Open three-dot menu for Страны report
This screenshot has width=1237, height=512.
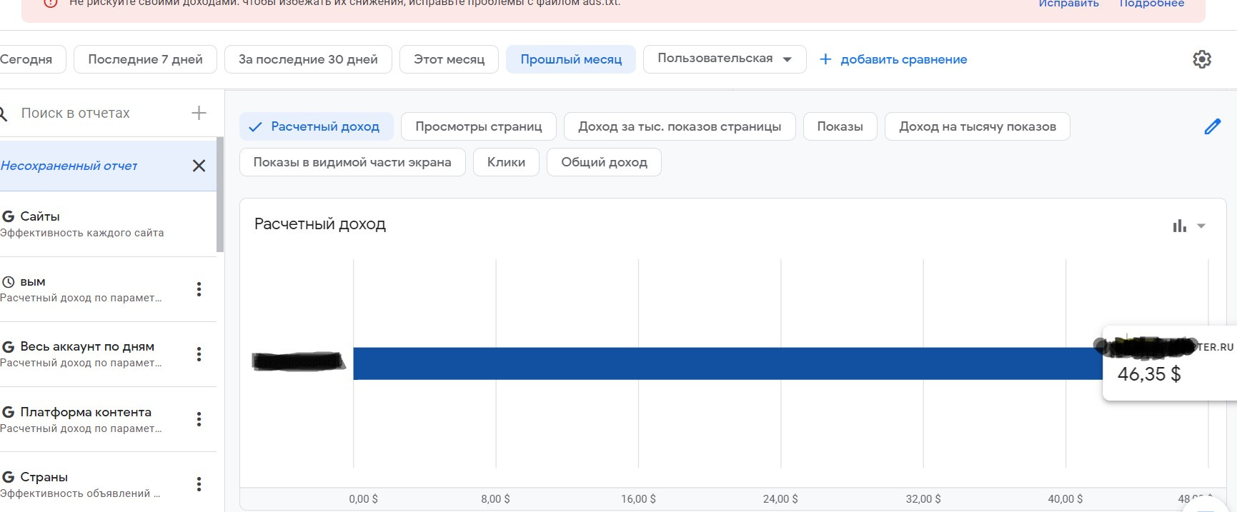pos(199,484)
